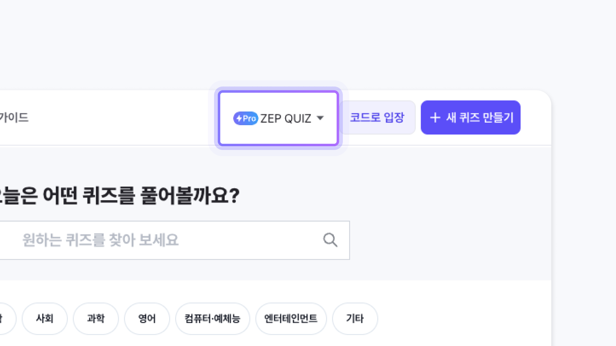Select the 기타 category chip
This screenshot has width=616, height=346.
[x=355, y=319]
